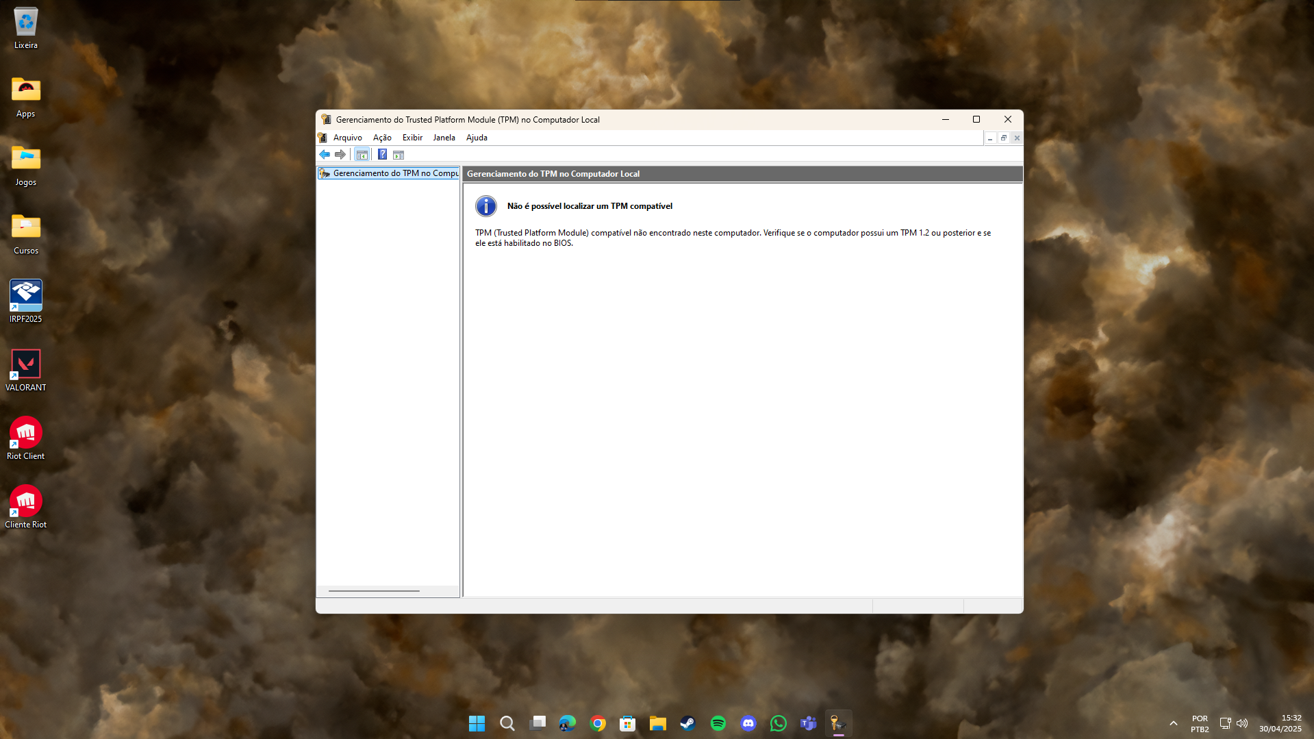The height and width of the screenshot is (739, 1314).
Task: Click the TPM not found description paragraph
Action: 733,238
